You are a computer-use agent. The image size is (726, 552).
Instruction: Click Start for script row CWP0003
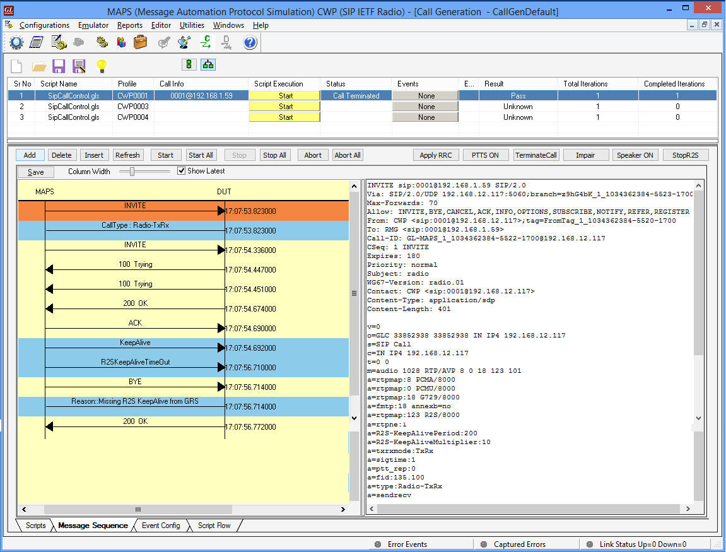click(284, 107)
